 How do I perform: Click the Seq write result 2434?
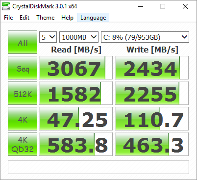152,68
